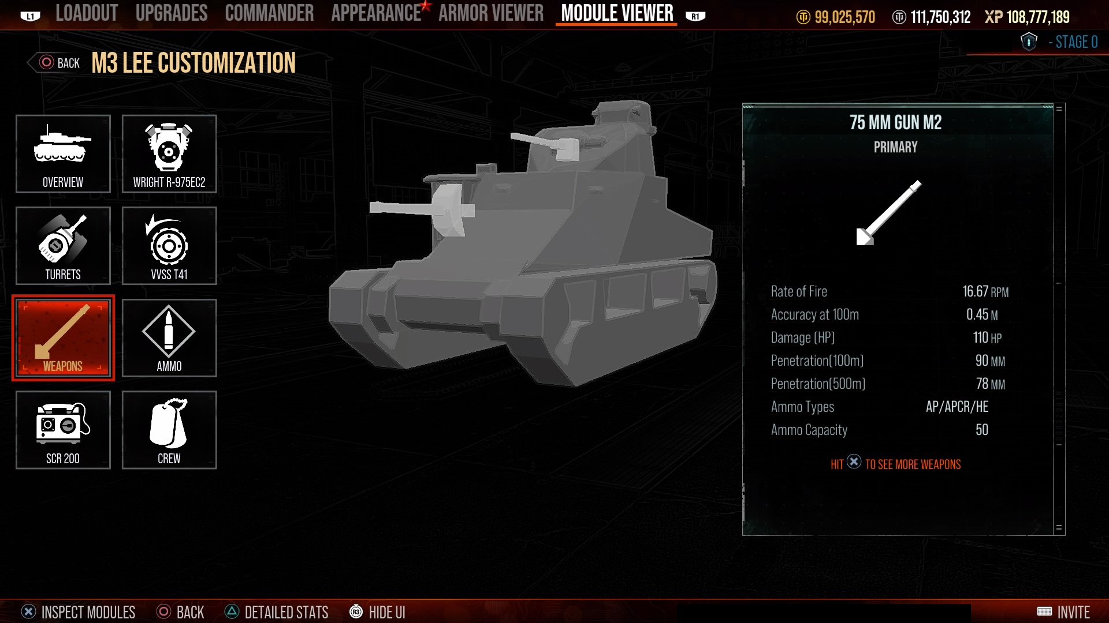
Task: Select the Weapons module tile
Action: click(63, 338)
